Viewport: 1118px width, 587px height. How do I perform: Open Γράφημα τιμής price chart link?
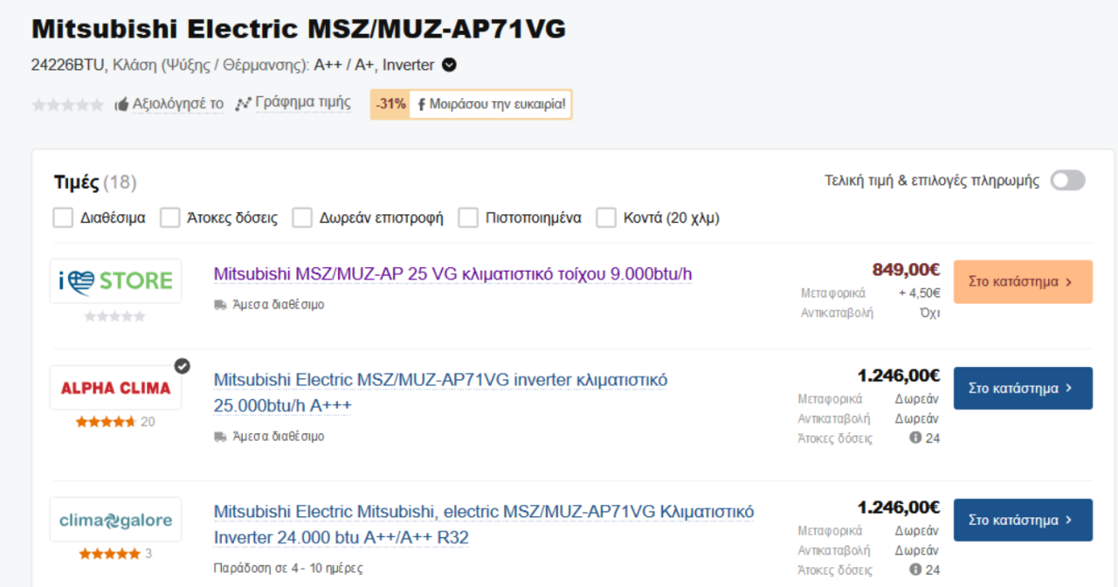click(x=303, y=102)
